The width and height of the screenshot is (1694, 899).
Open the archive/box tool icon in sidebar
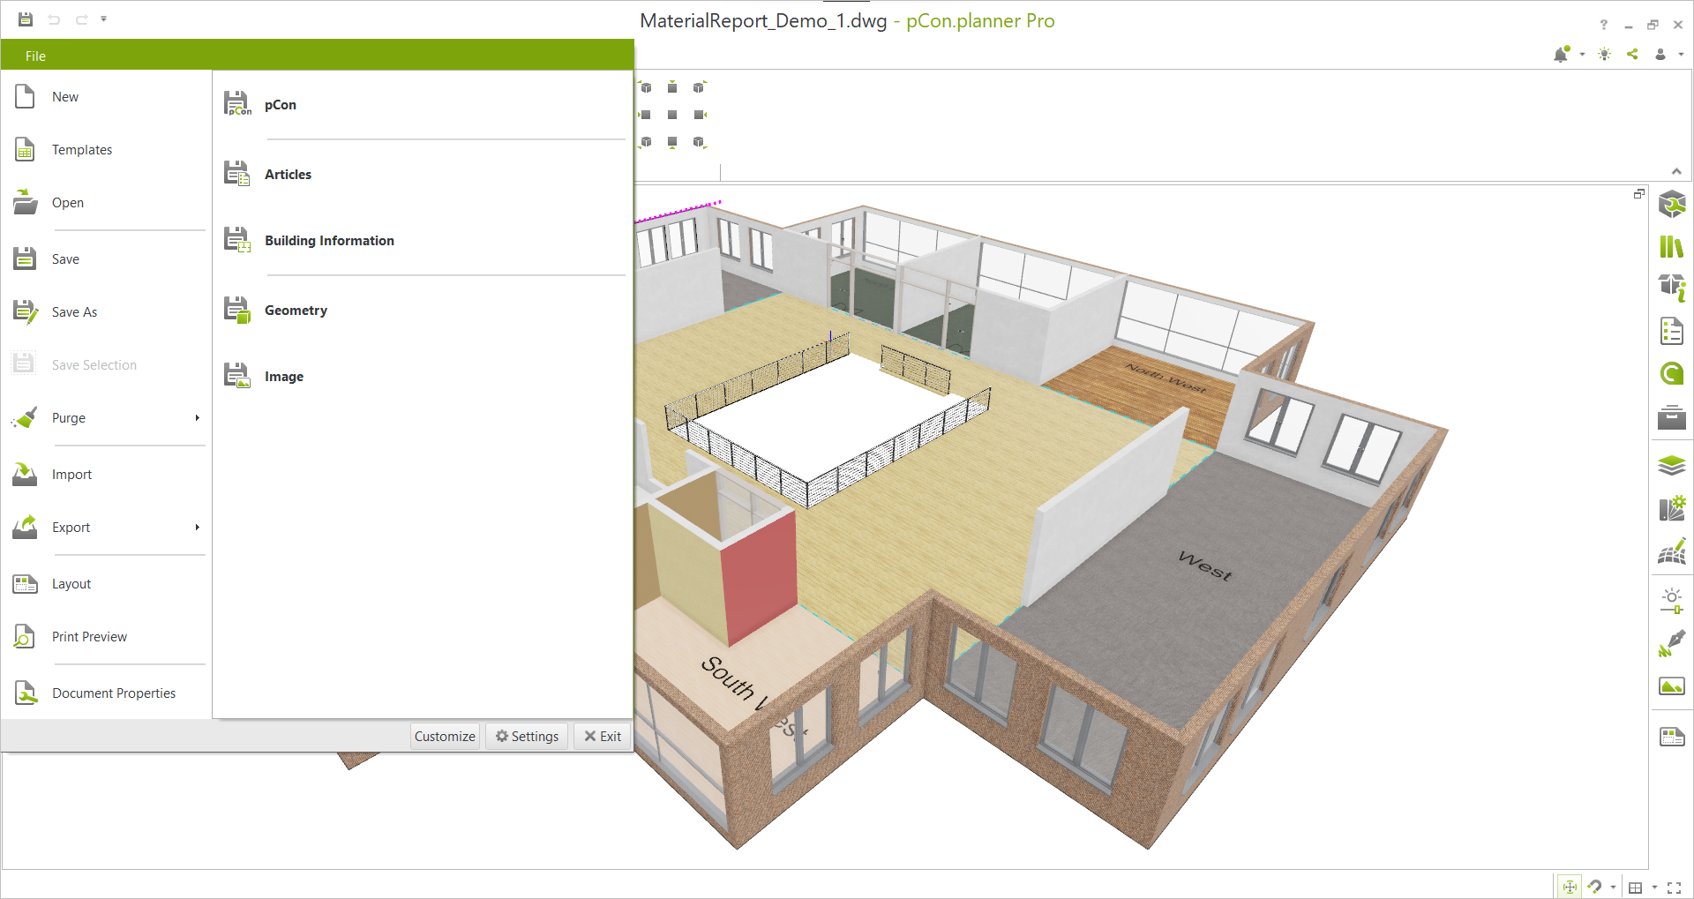click(1672, 417)
